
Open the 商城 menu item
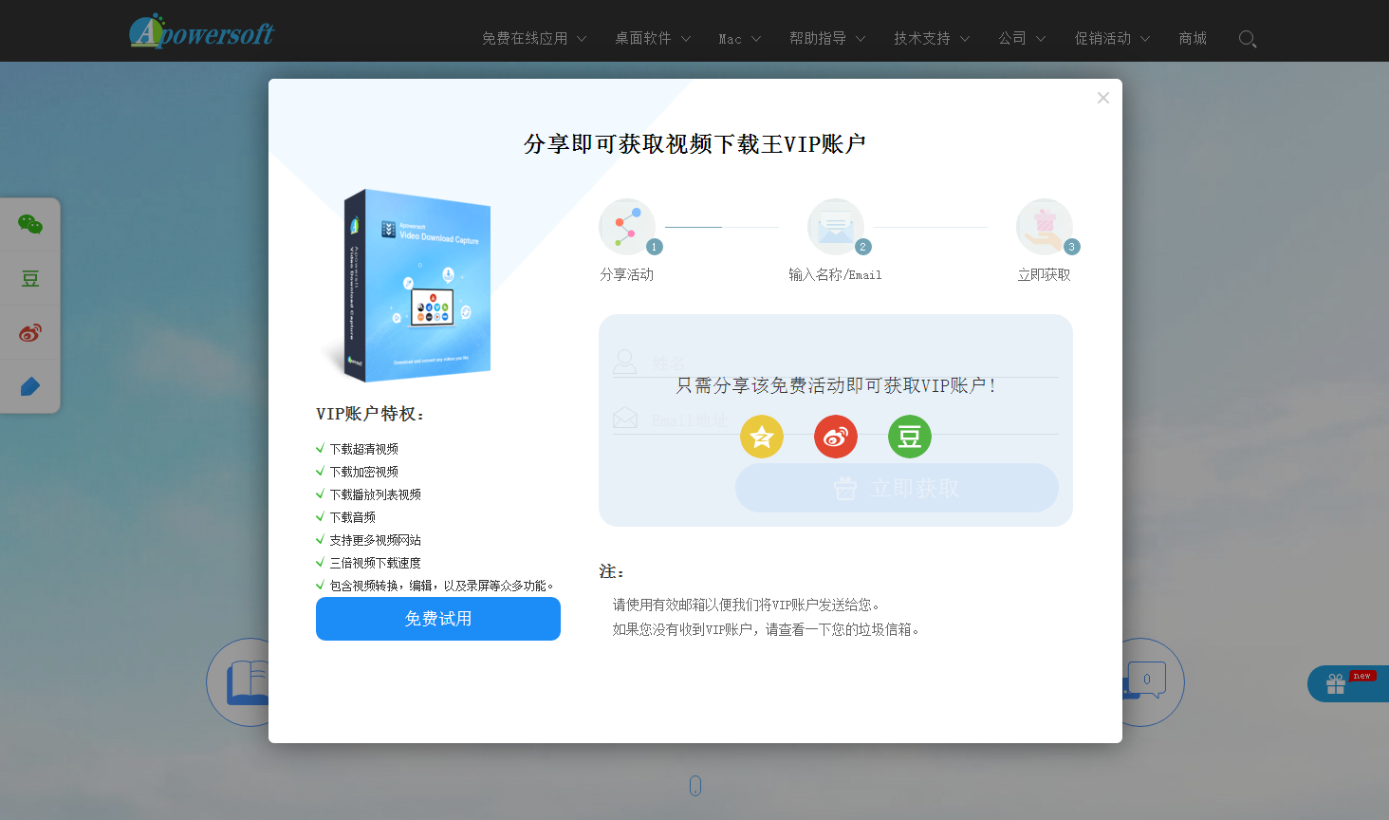1192,38
